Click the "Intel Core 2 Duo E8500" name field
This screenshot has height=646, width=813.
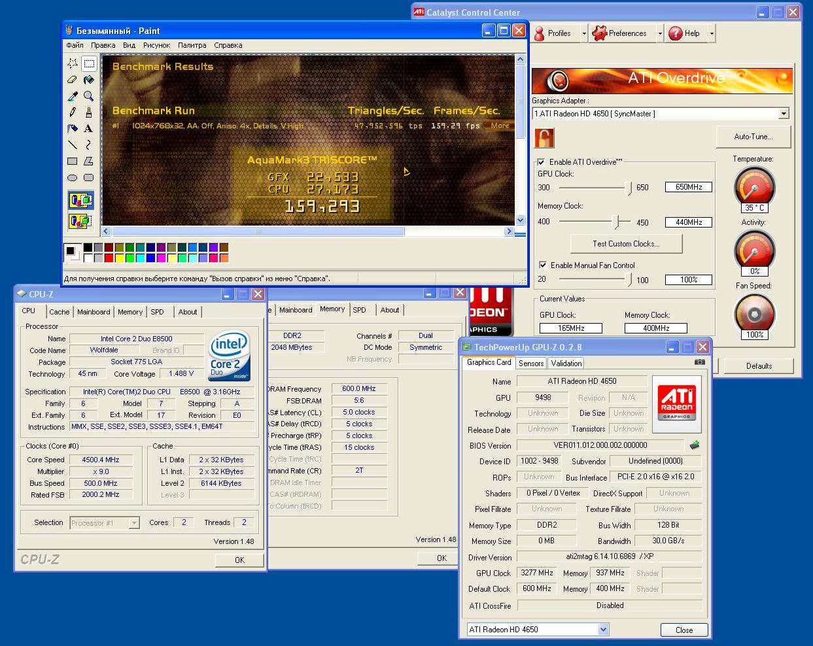(137, 339)
